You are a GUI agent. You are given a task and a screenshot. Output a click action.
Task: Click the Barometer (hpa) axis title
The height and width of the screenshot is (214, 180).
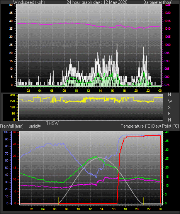coord(158,2)
